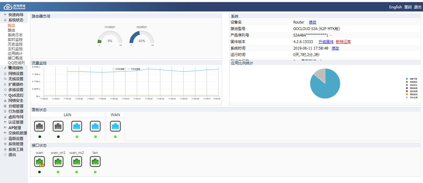Click the wan interface icon showing warning
This screenshot has height=183, width=423.
[39, 161]
